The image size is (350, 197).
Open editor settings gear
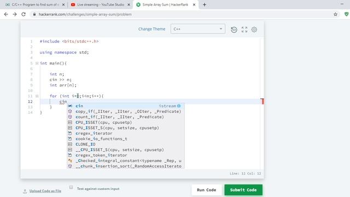[254, 30]
